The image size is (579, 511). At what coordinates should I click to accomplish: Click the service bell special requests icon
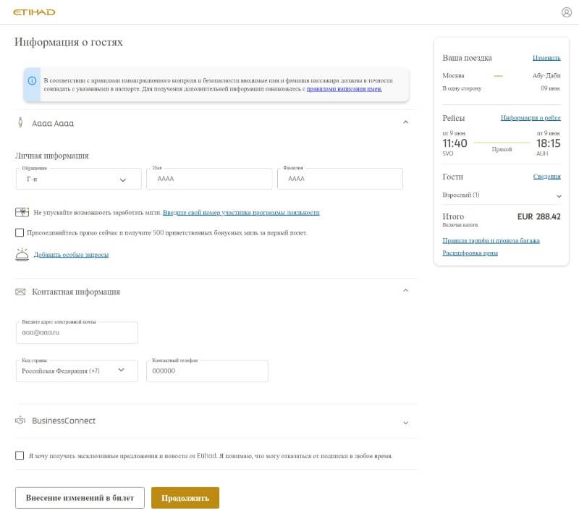(x=22, y=254)
